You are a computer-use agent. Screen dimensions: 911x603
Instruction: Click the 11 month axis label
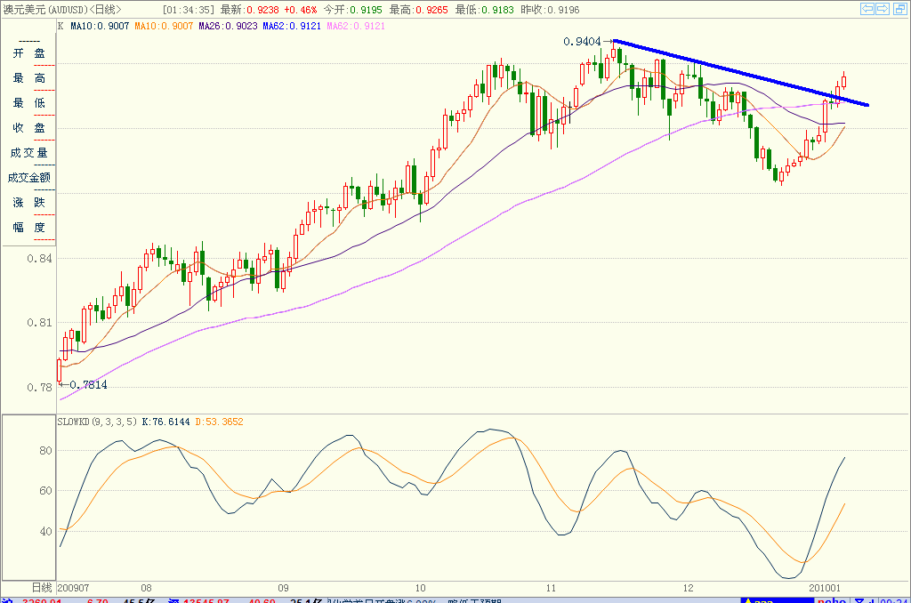tap(550, 588)
